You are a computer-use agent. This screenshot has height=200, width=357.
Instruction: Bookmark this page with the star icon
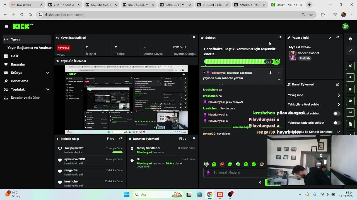(311, 15)
